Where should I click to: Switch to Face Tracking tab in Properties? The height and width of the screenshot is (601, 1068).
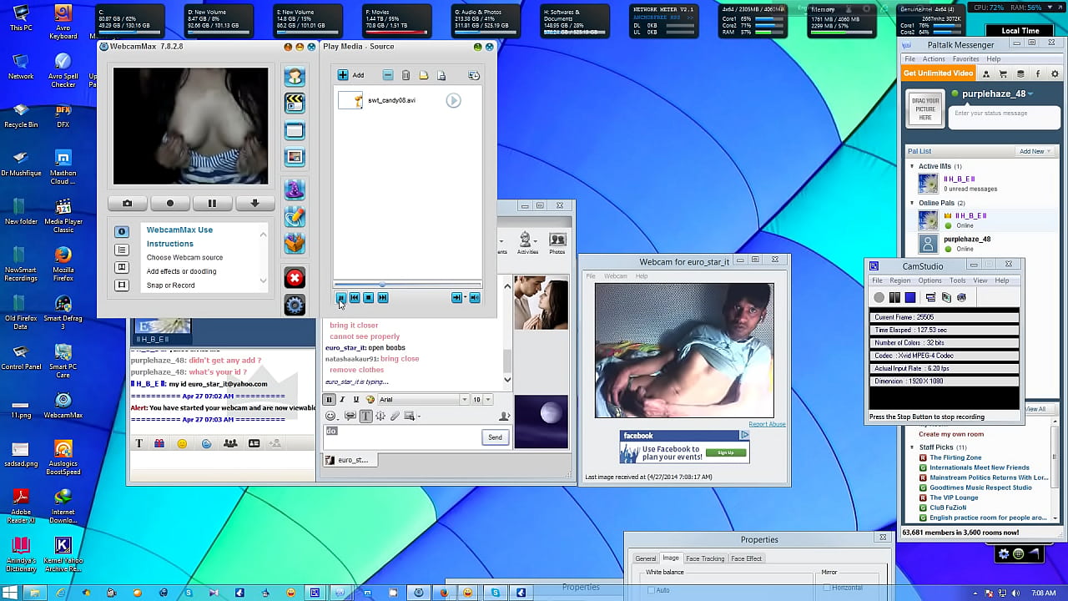click(x=705, y=558)
